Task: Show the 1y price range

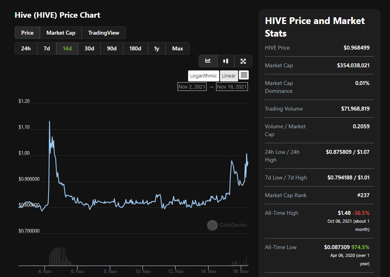Action: point(157,48)
